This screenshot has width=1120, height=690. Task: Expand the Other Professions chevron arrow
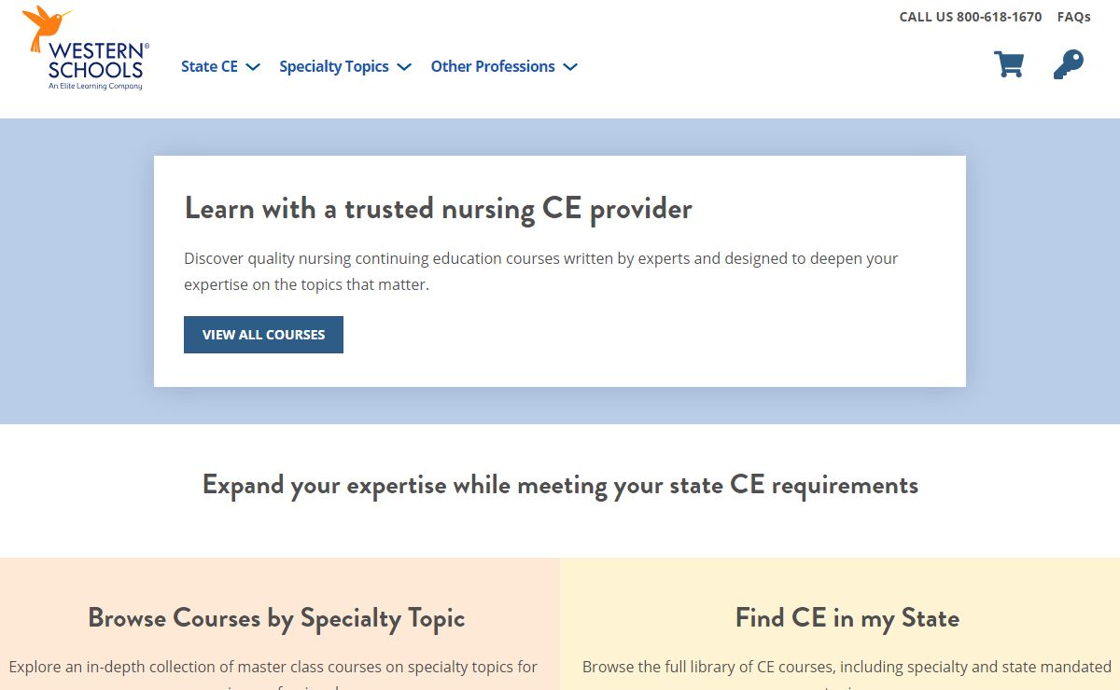click(570, 67)
